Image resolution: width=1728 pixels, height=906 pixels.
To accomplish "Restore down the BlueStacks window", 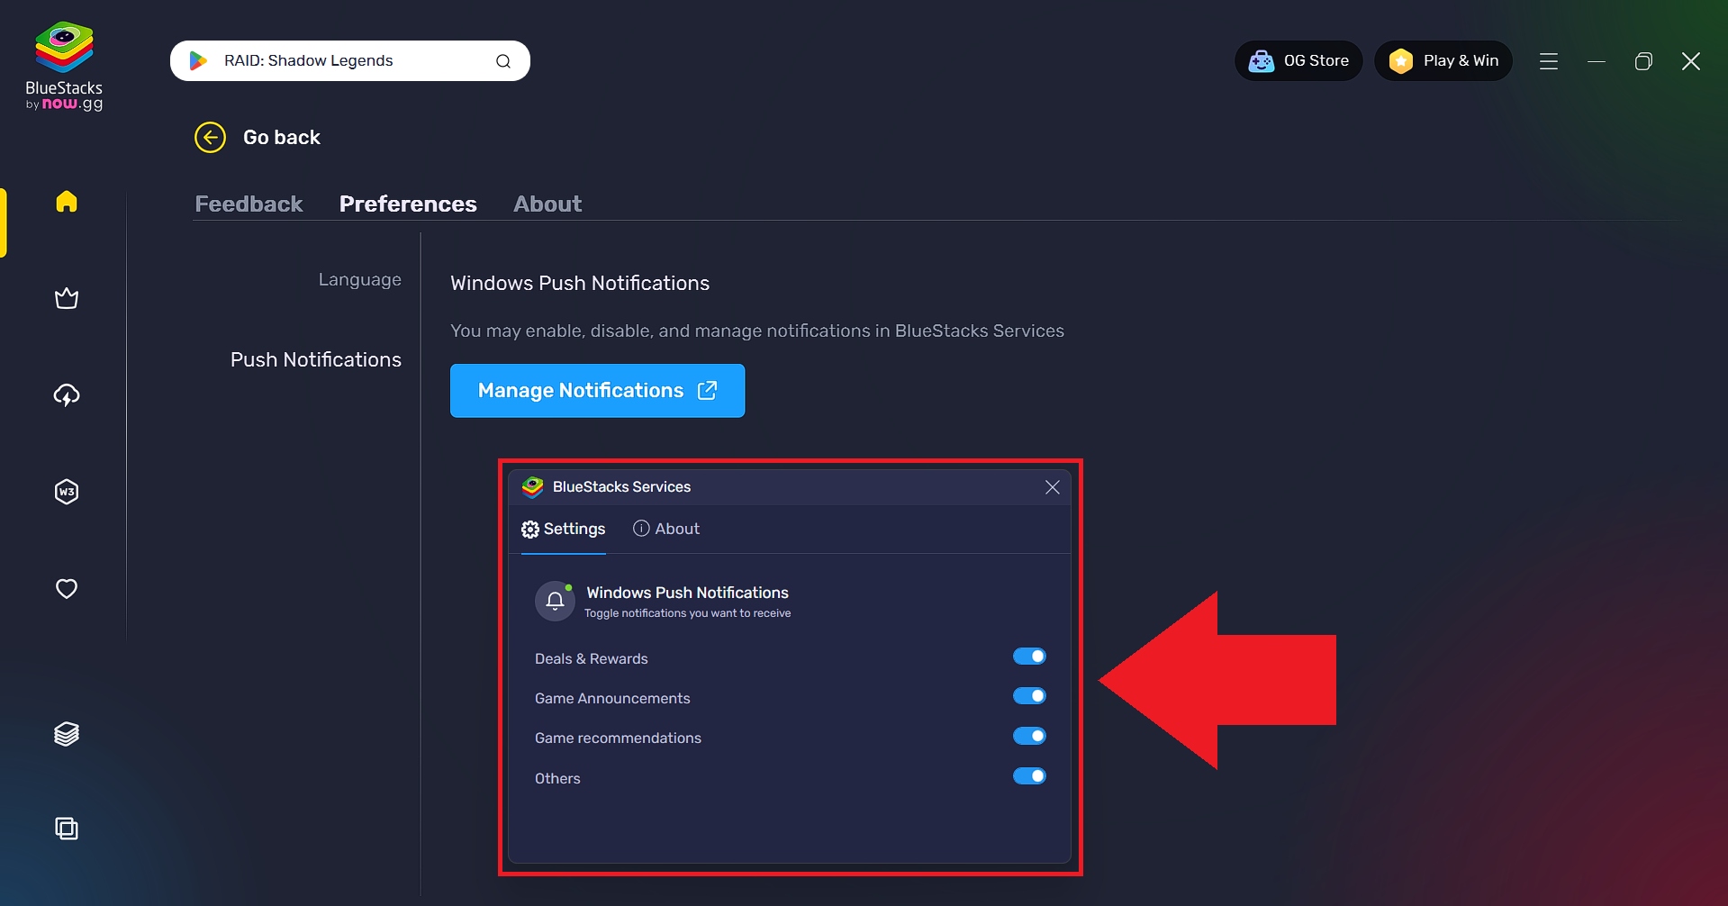I will click(x=1643, y=61).
